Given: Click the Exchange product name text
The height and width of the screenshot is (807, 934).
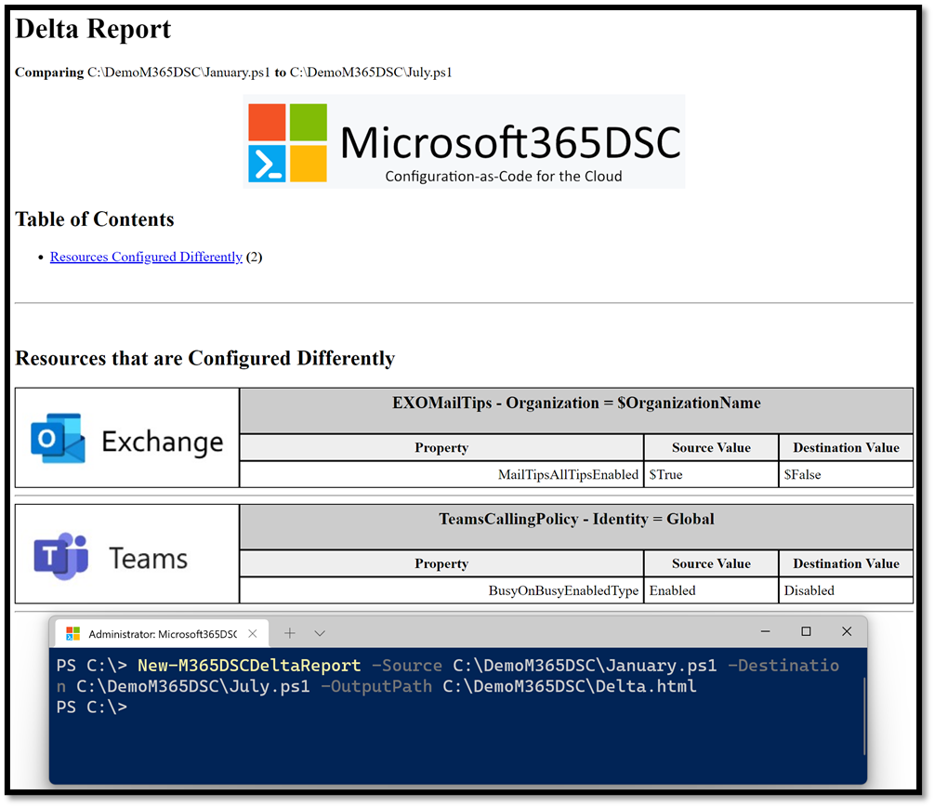Looking at the screenshot, I should point(162,443).
